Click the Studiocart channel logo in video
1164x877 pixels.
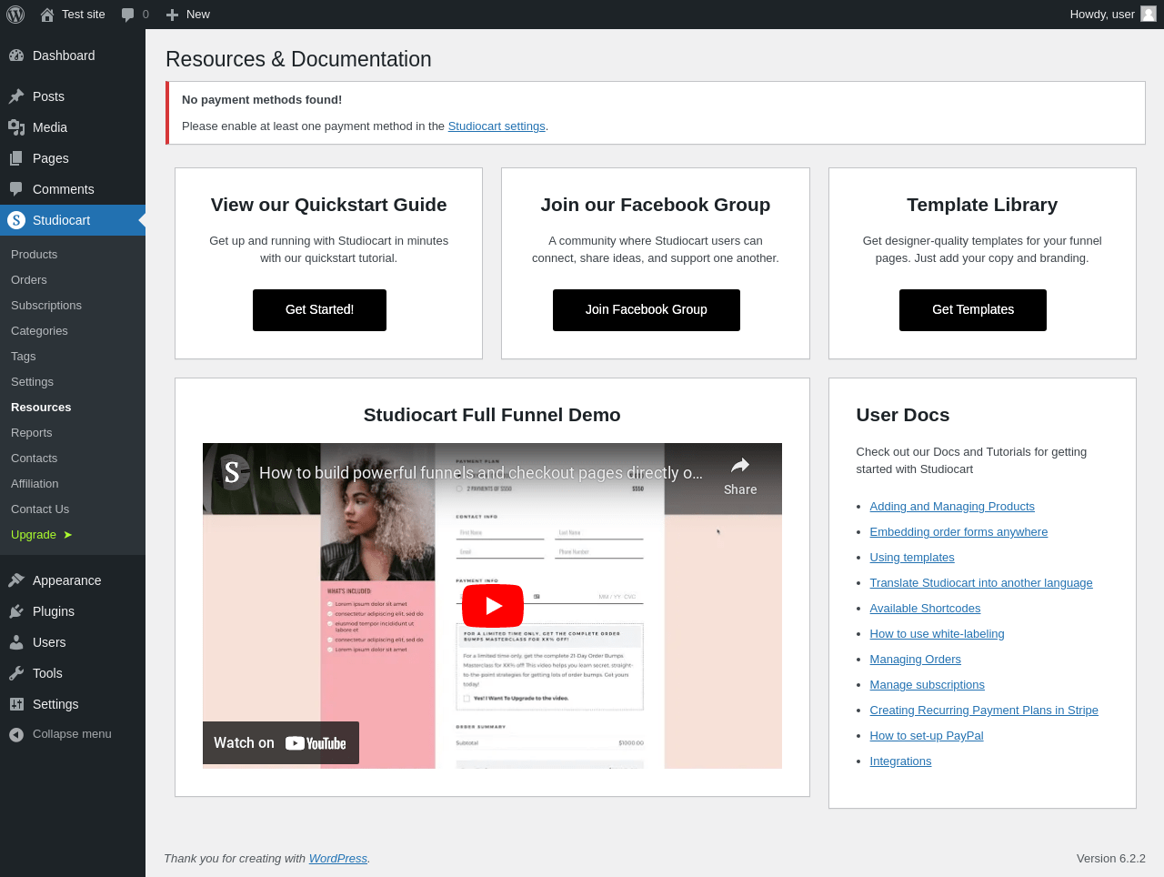232,472
